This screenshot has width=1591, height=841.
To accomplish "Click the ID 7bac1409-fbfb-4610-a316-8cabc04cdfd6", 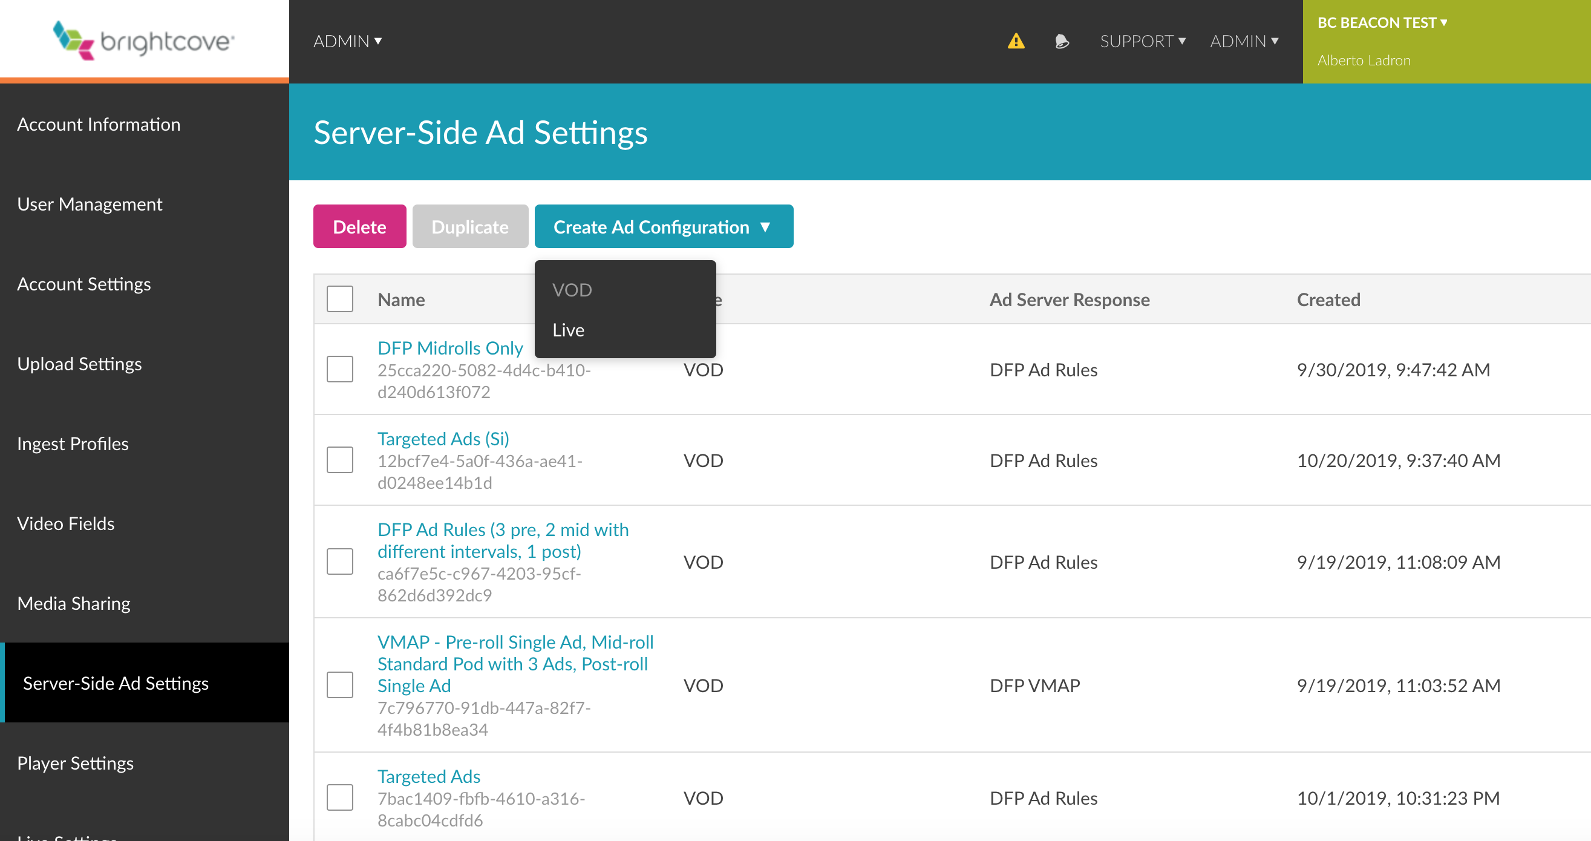I will click(x=481, y=809).
